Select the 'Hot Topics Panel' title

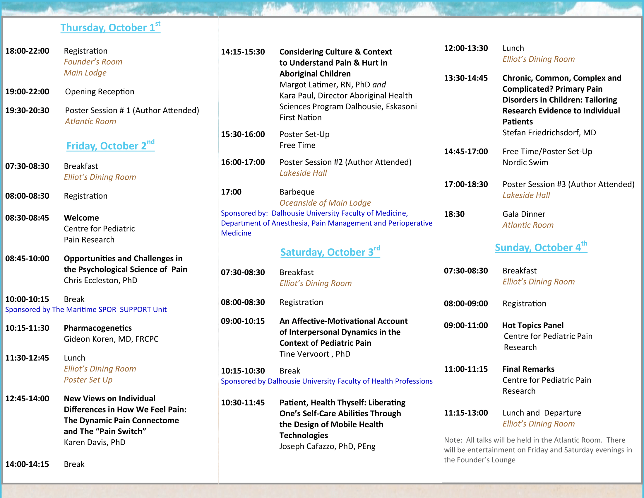[x=532, y=325]
